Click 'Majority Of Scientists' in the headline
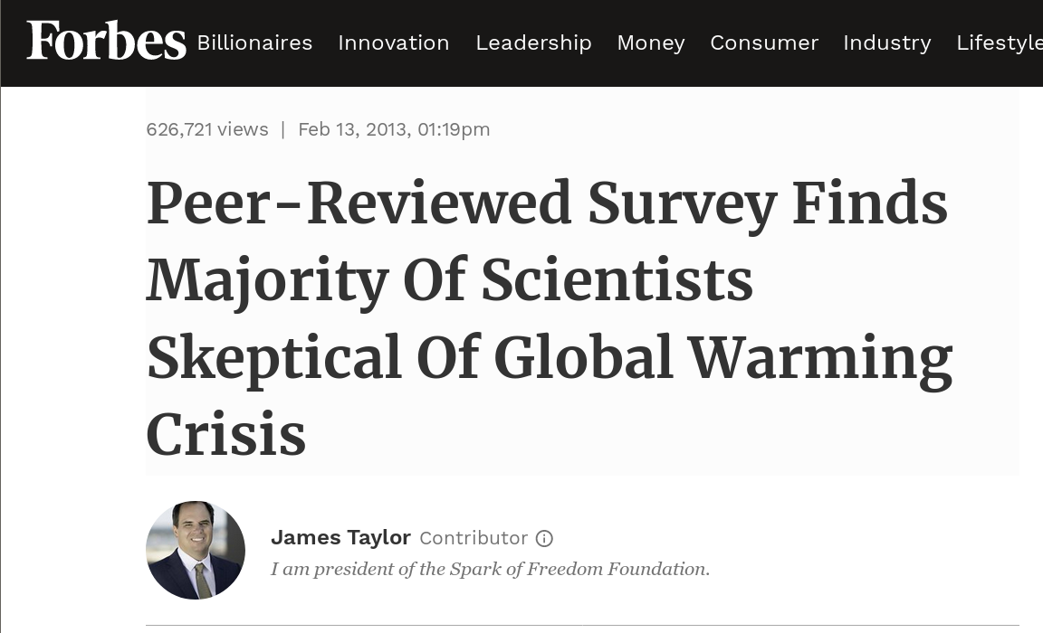The height and width of the screenshot is (633, 1043). point(450,281)
